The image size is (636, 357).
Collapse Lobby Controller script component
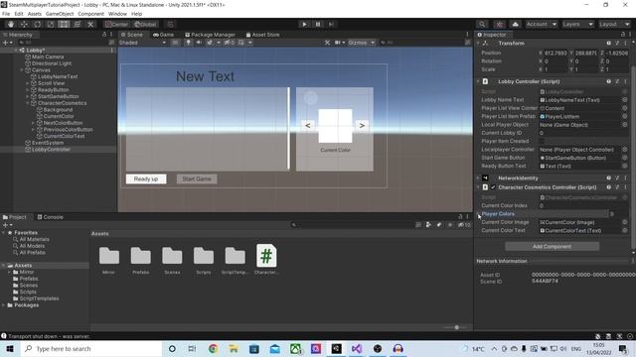pos(479,81)
